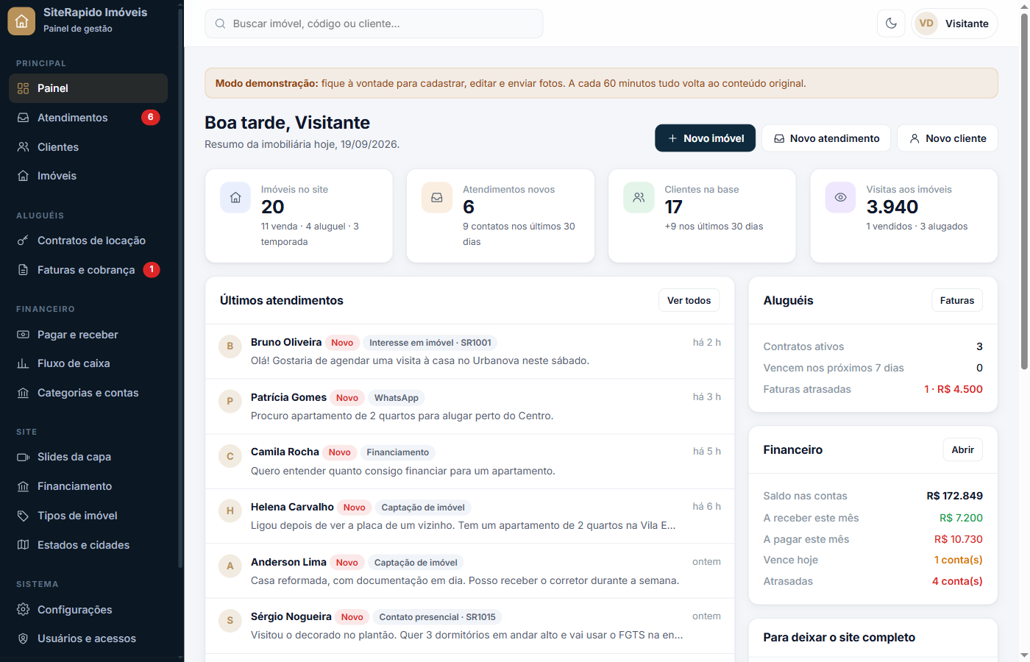The height and width of the screenshot is (662, 1030).
Task: Click the Novo cliente button
Action: coord(948,138)
